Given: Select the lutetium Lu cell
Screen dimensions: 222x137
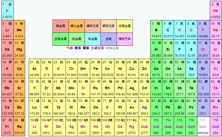Looking at the screenshot, I should click(x=35, y=107).
